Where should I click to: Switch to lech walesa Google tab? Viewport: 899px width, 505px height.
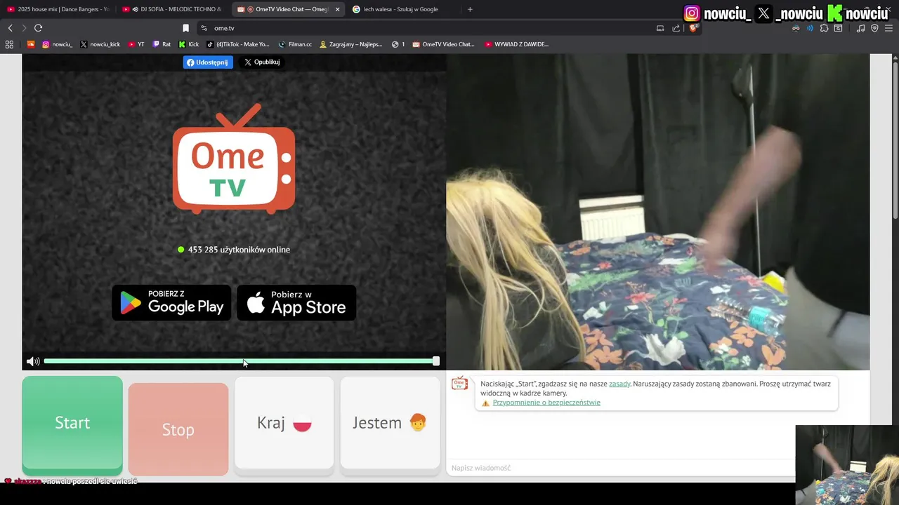click(402, 9)
